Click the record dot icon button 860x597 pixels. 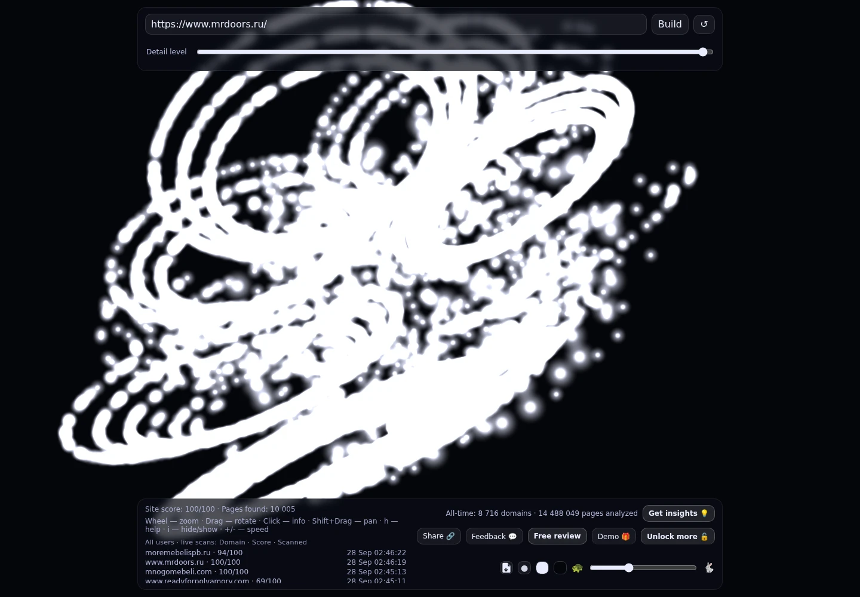[524, 568]
